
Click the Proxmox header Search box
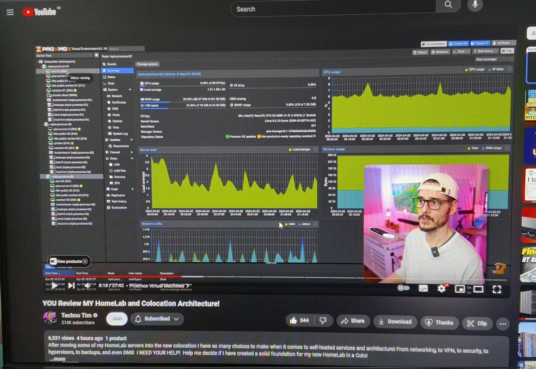tap(127, 49)
